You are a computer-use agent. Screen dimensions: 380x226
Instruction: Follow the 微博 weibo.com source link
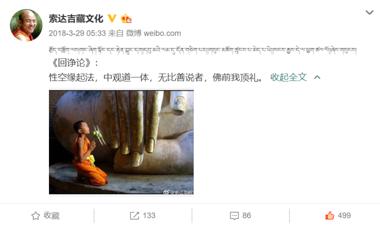pyautogui.click(x=153, y=33)
